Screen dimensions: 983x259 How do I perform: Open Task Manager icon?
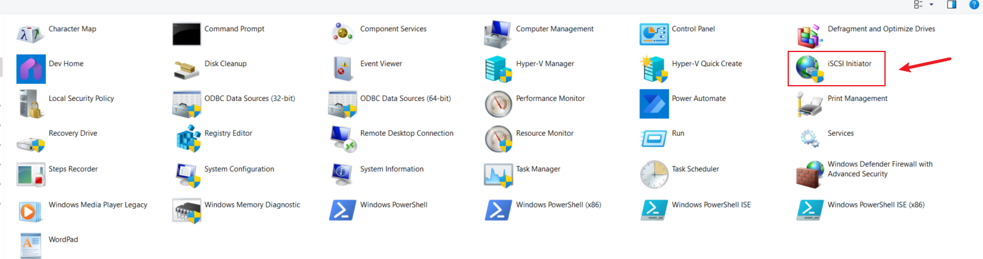498,175
